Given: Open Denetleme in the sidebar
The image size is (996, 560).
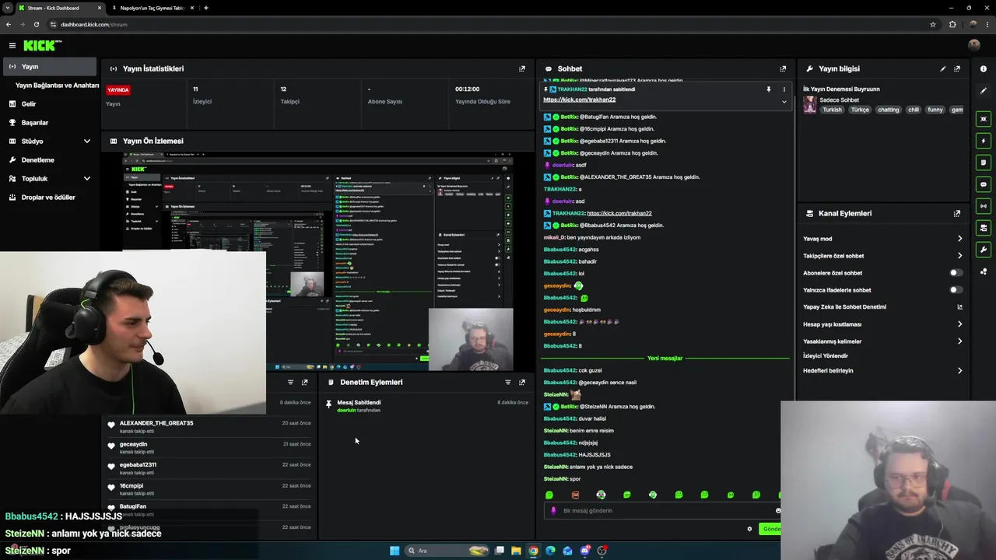Looking at the screenshot, I should (50, 160).
